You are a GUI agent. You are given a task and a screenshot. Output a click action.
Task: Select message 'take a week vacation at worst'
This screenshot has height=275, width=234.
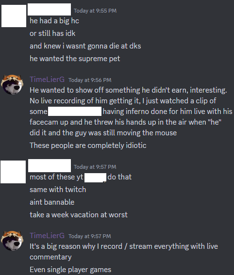point(79,215)
